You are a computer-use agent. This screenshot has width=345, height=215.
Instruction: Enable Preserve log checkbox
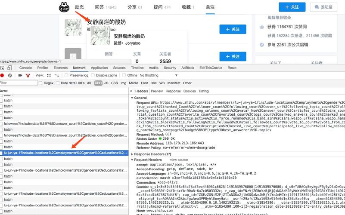(66, 75)
